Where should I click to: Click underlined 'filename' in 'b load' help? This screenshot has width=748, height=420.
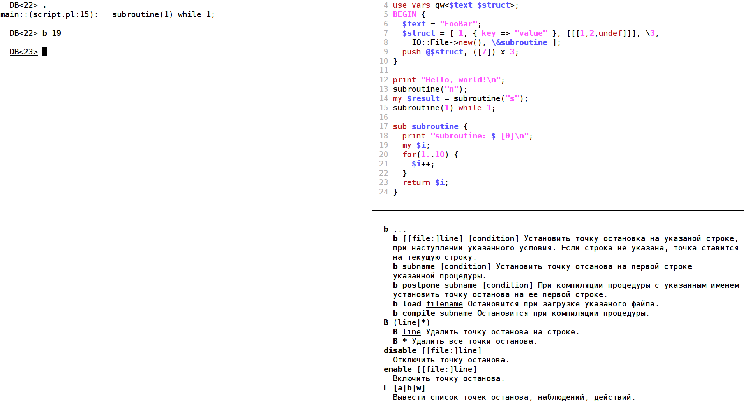(x=444, y=304)
